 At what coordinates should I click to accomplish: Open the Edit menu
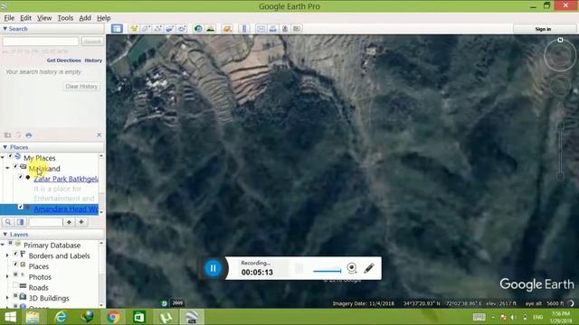point(25,18)
